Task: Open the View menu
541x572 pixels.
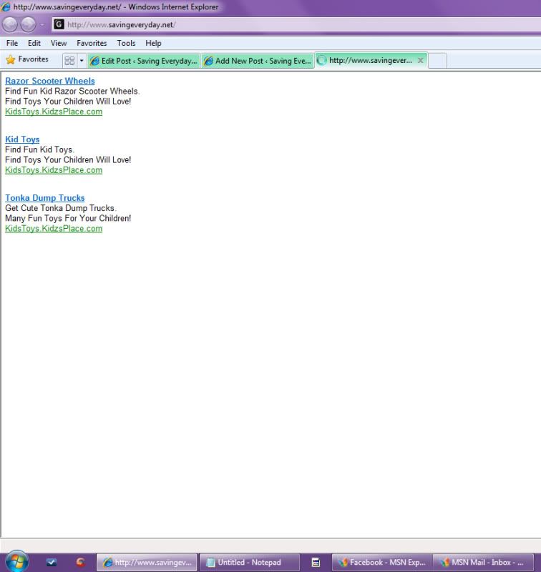Action: (59, 43)
